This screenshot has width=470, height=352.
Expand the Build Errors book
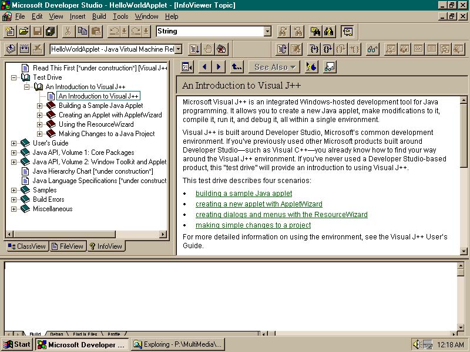[x=14, y=199]
